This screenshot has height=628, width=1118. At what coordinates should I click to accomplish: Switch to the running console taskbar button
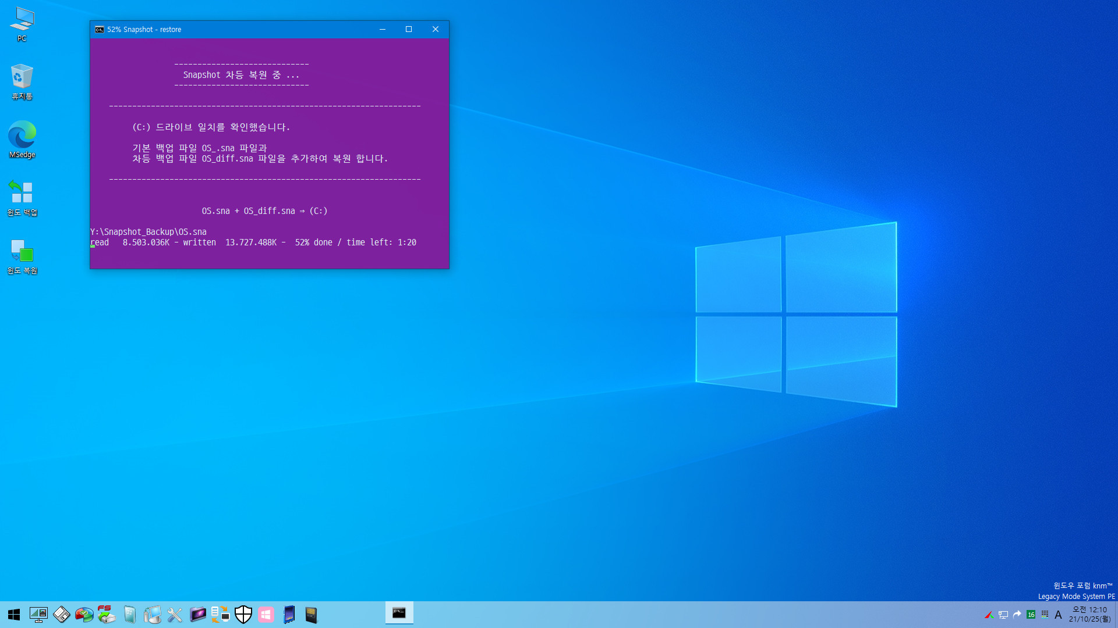[x=399, y=613]
